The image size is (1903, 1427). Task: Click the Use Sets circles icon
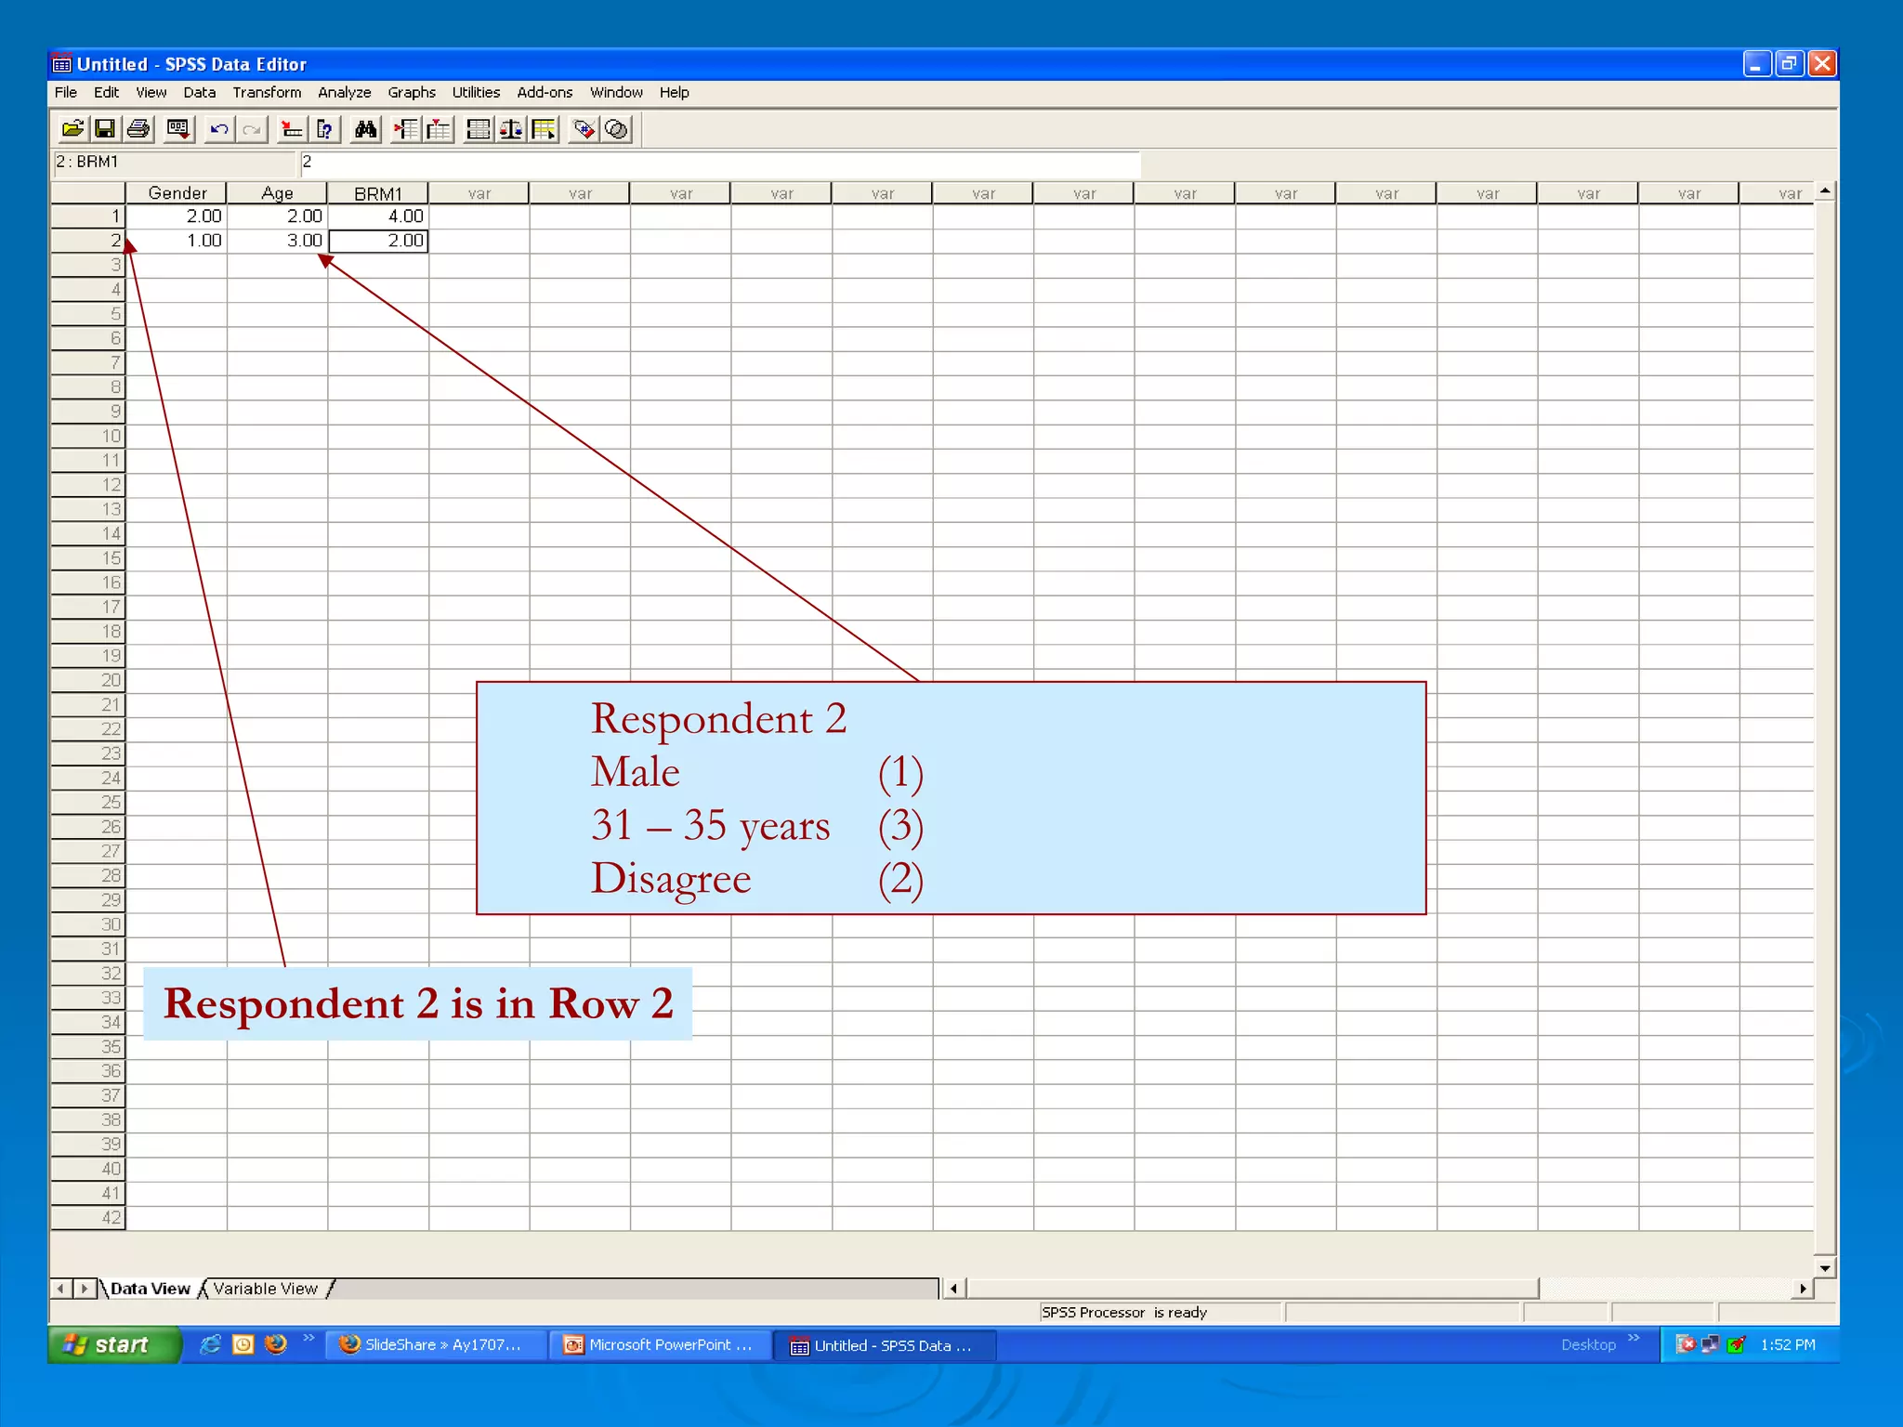(617, 129)
